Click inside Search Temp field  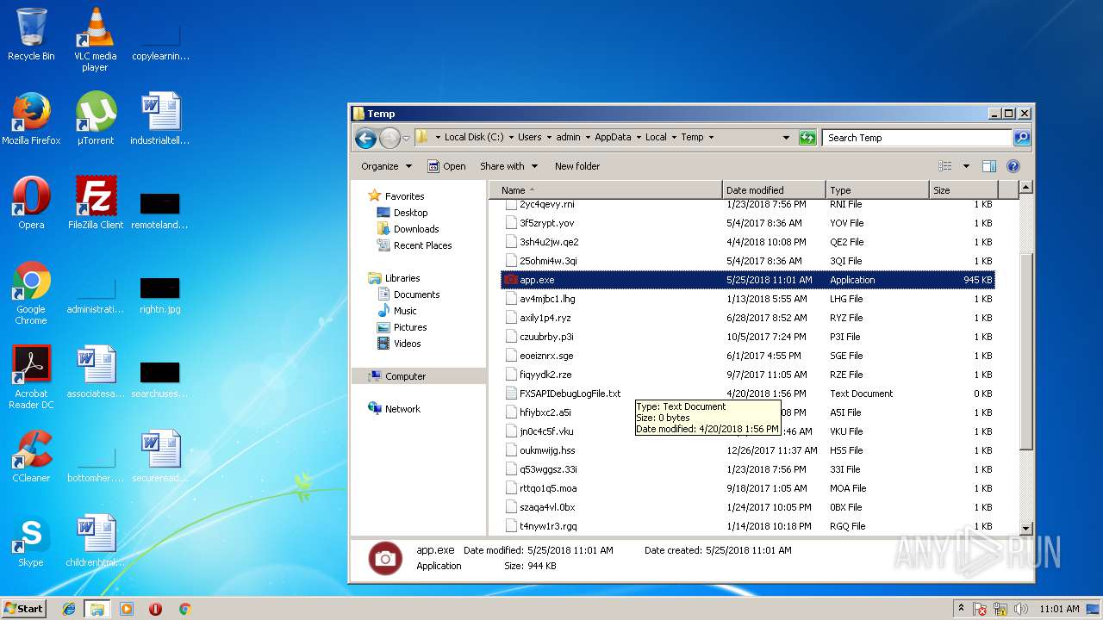click(x=917, y=138)
